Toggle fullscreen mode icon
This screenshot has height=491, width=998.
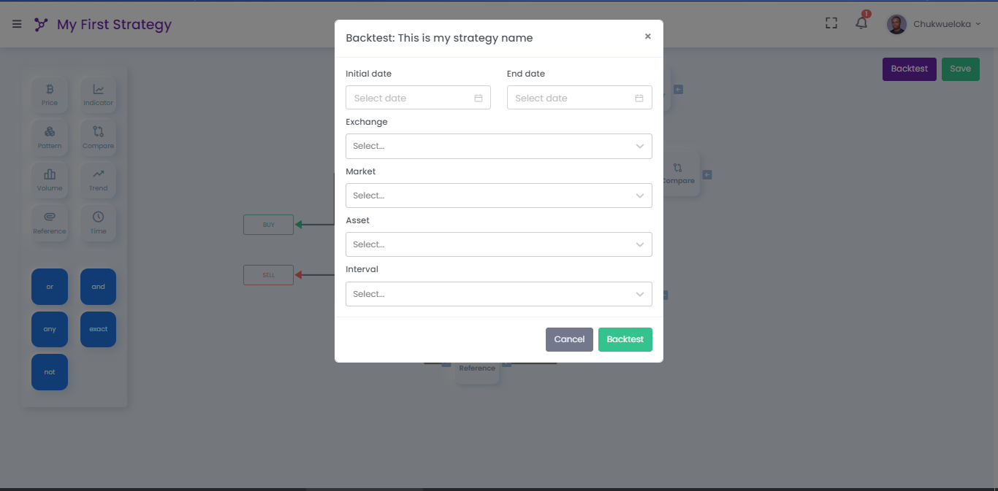pos(831,23)
